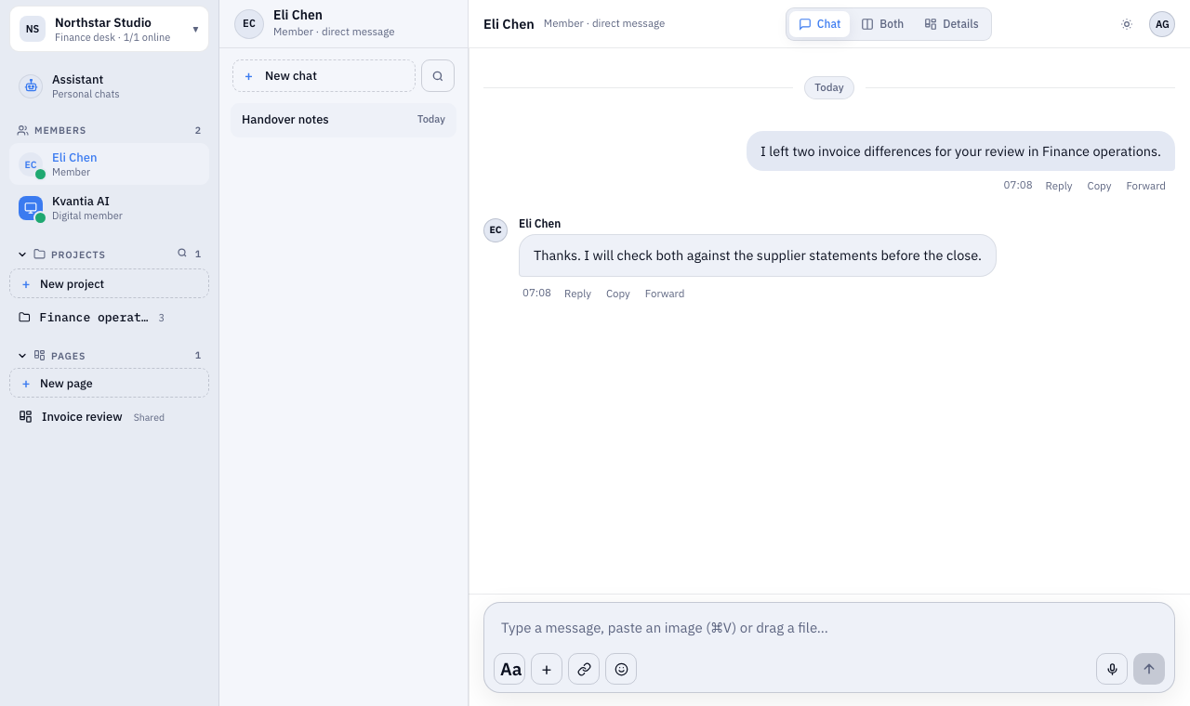The height and width of the screenshot is (706, 1190).
Task: Create a New page
Action: click(109, 384)
